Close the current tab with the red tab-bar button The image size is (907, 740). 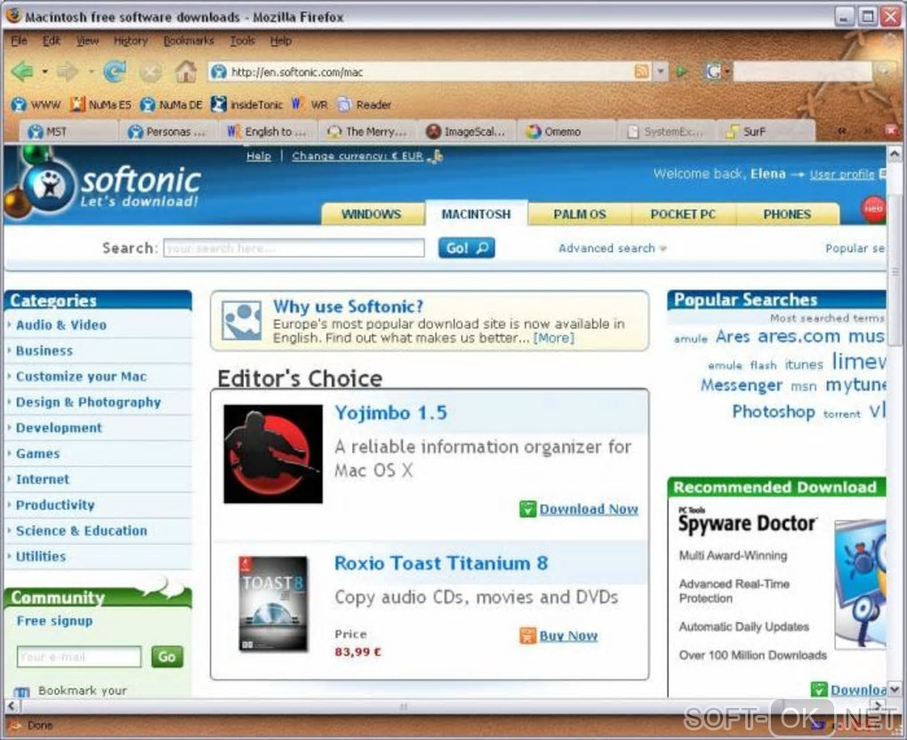[891, 131]
